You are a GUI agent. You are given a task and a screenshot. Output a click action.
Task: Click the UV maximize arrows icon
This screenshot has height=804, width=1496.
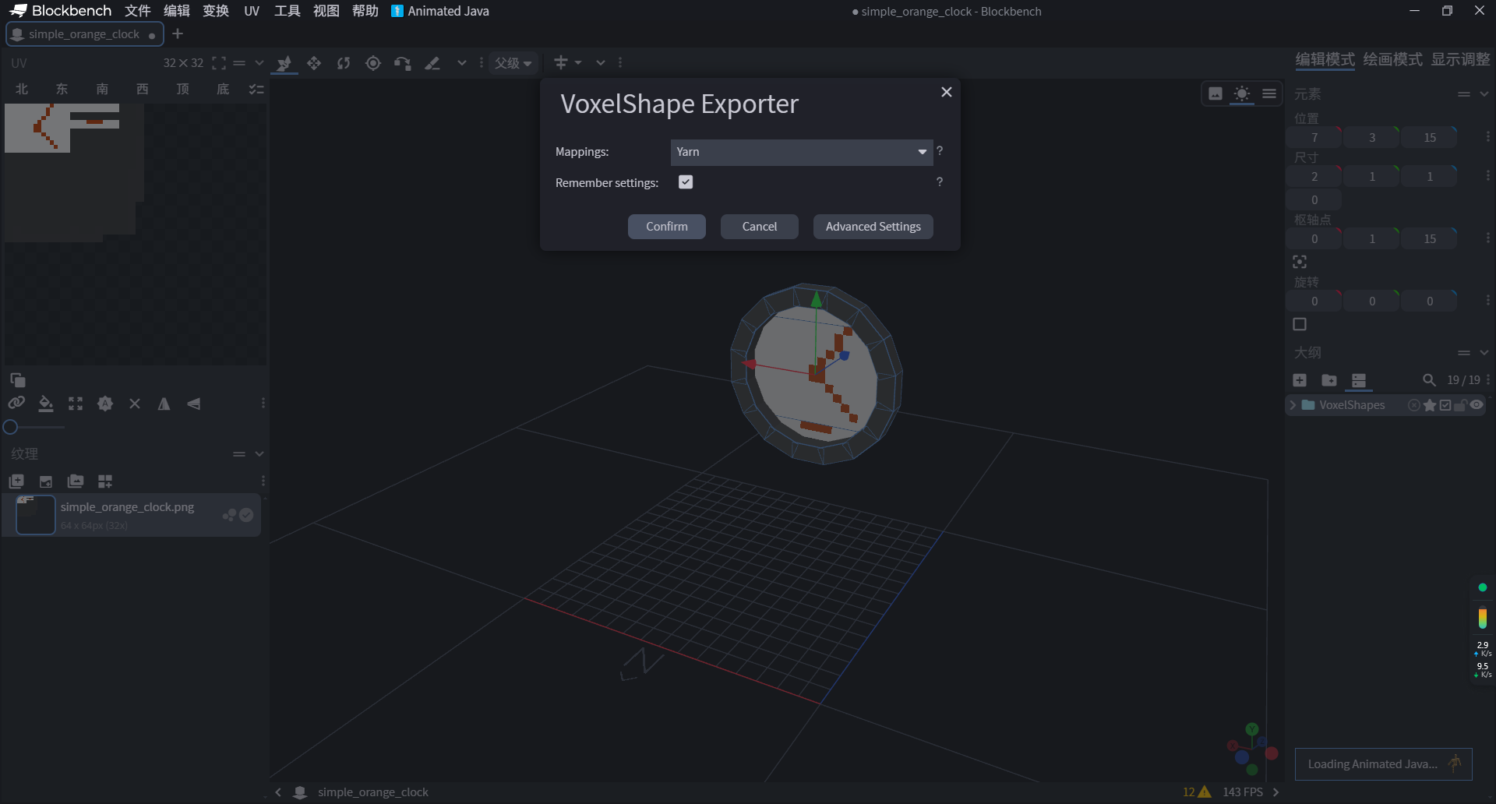point(76,404)
